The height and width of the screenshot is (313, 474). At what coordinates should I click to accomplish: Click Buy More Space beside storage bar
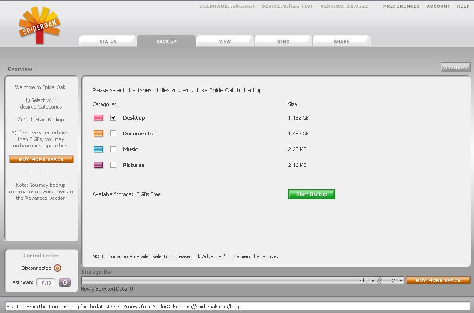[438, 281]
